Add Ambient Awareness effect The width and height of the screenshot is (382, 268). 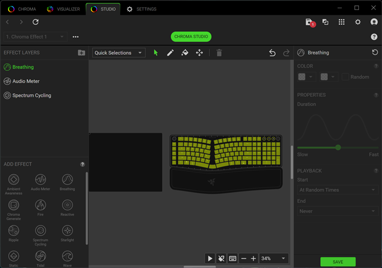[x=14, y=184]
